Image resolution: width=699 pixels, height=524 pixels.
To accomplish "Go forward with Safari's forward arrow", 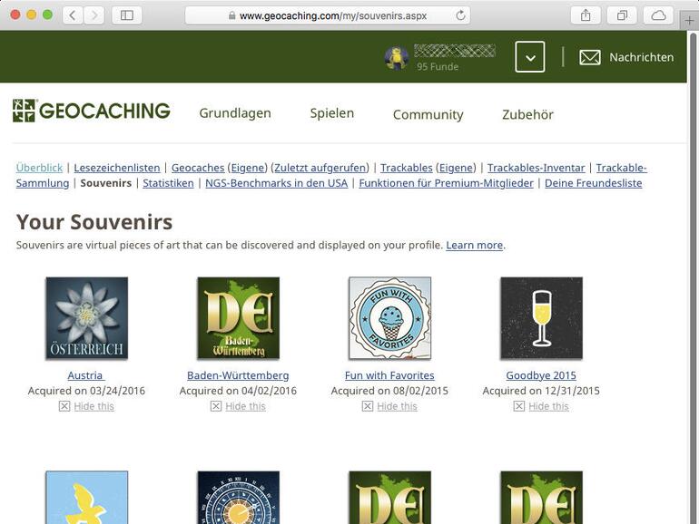I will [x=94, y=15].
